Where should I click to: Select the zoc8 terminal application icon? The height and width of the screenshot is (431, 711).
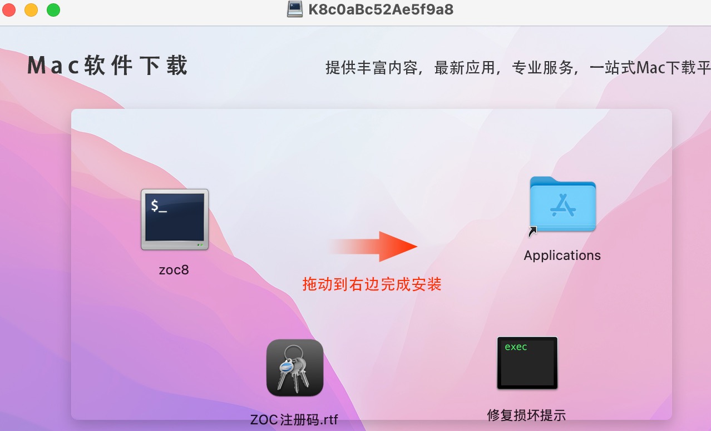(175, 219)
